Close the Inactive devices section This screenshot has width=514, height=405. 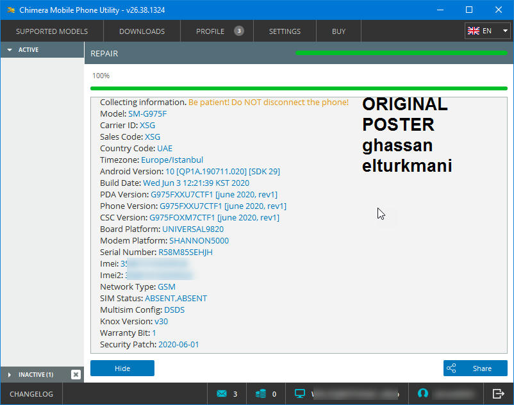(76, 374)
